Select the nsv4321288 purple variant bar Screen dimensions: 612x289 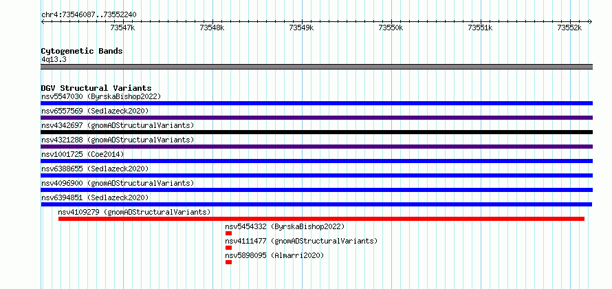click(x=316, y=147)
